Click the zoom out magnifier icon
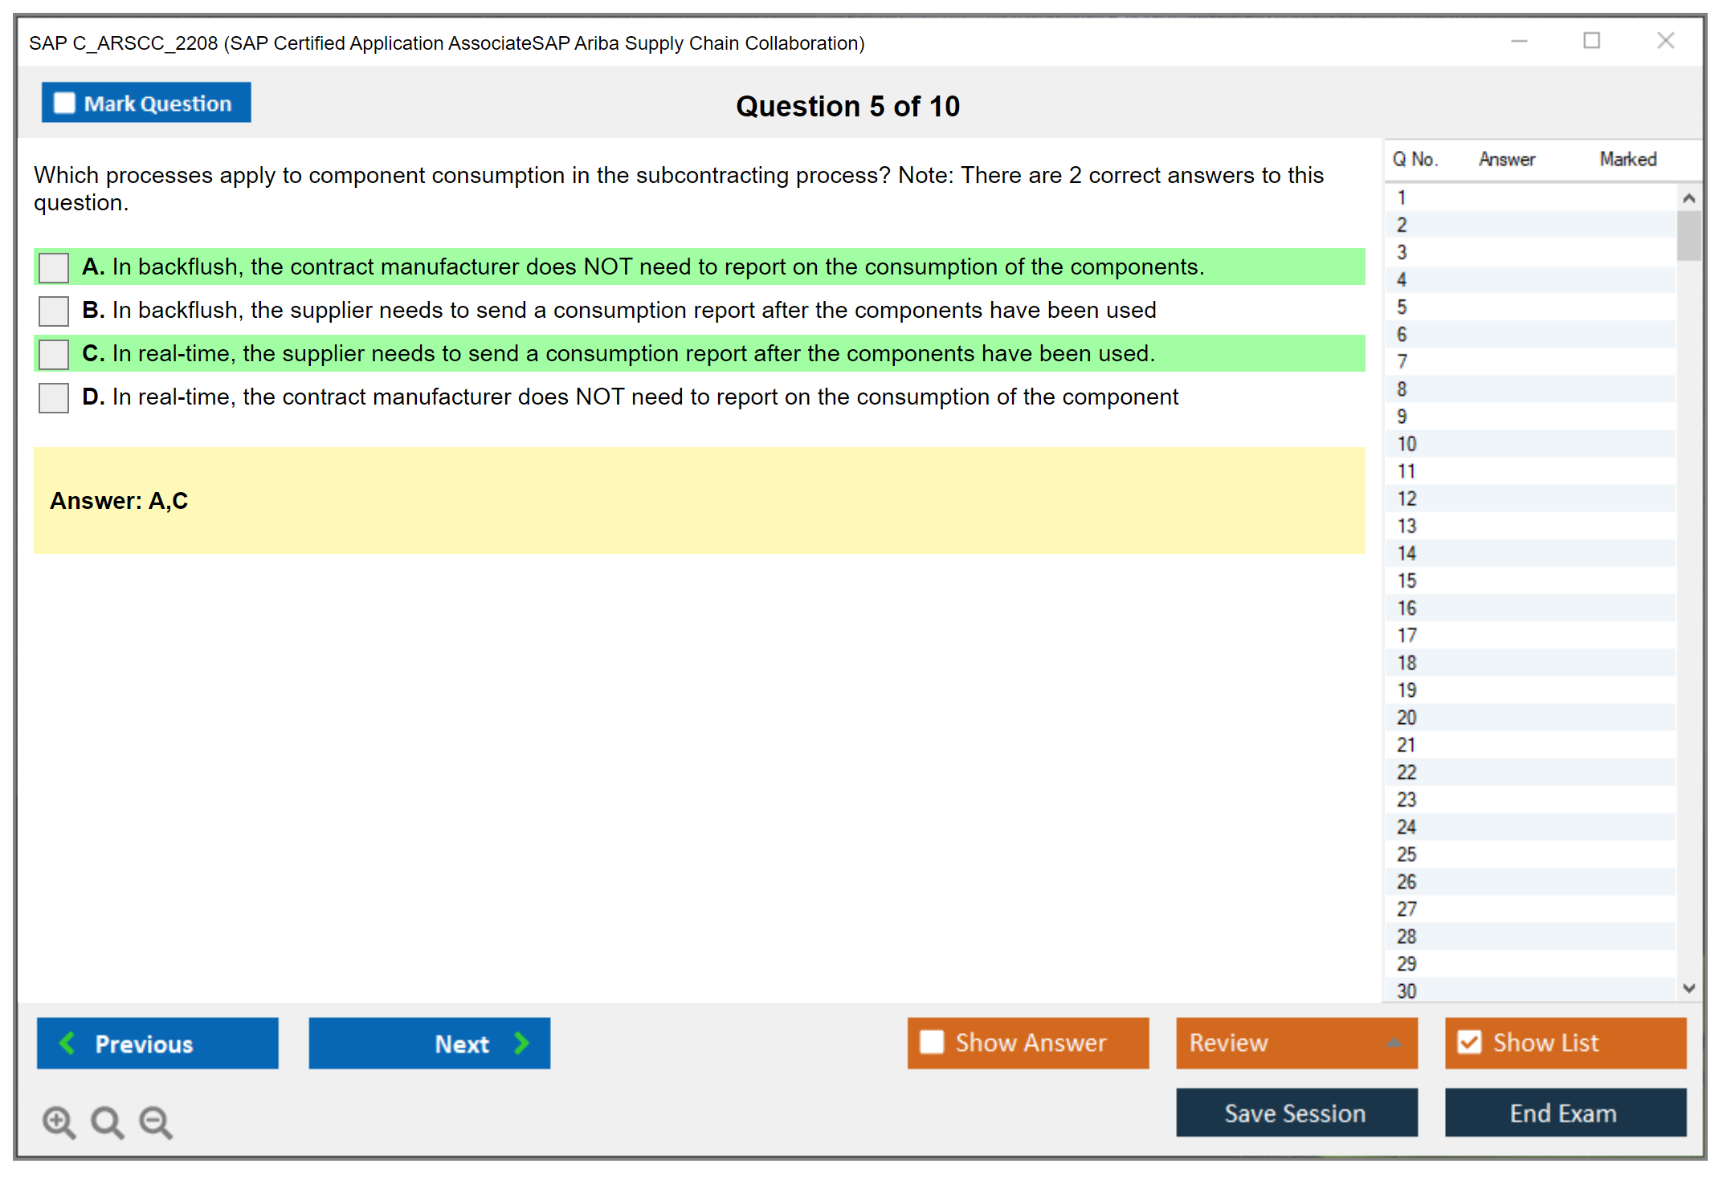This screenshot has width=1727, height=1180. (x=156, y=1121)
